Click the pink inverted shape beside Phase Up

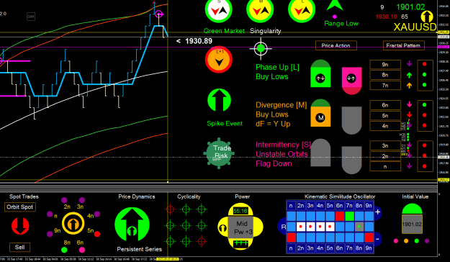pyautogui.click(x=351, y=81)
